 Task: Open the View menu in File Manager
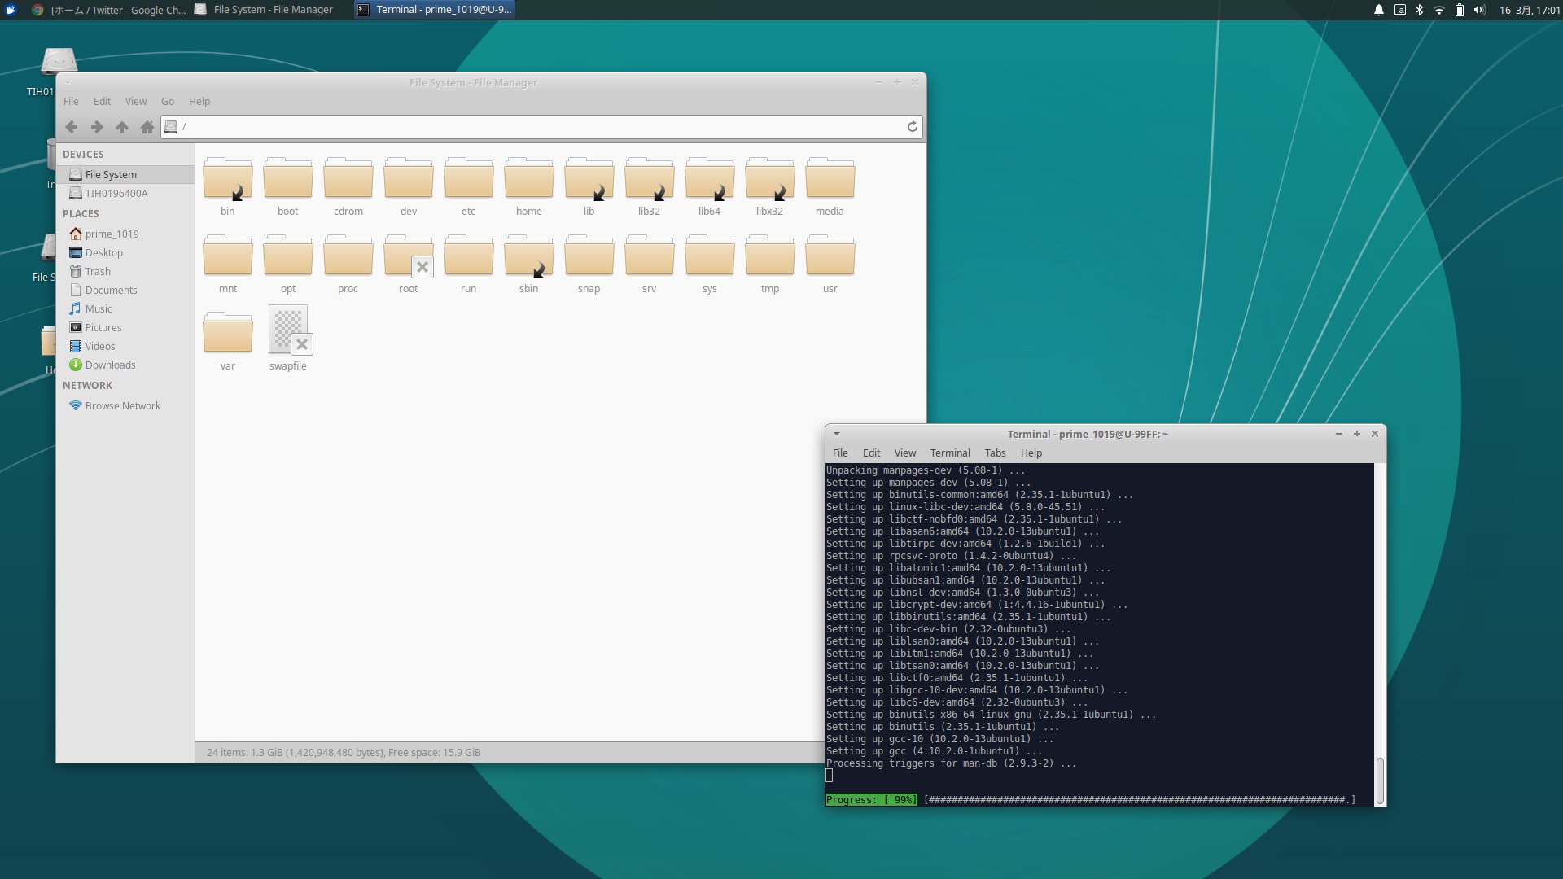pos(135,101)
